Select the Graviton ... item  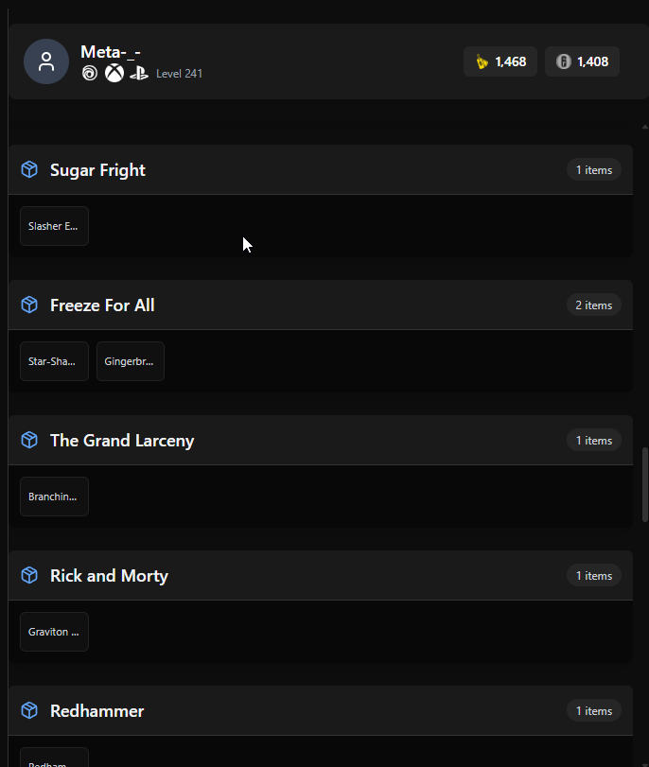pos(54,632)
